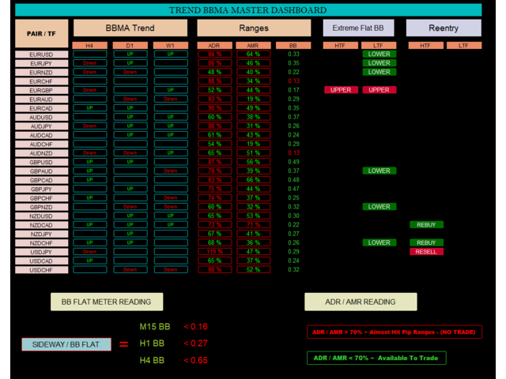The image size is (506, 379).
Task: Click the LOWER signal in the NZDCHF row
Action: tap(379, 242)
